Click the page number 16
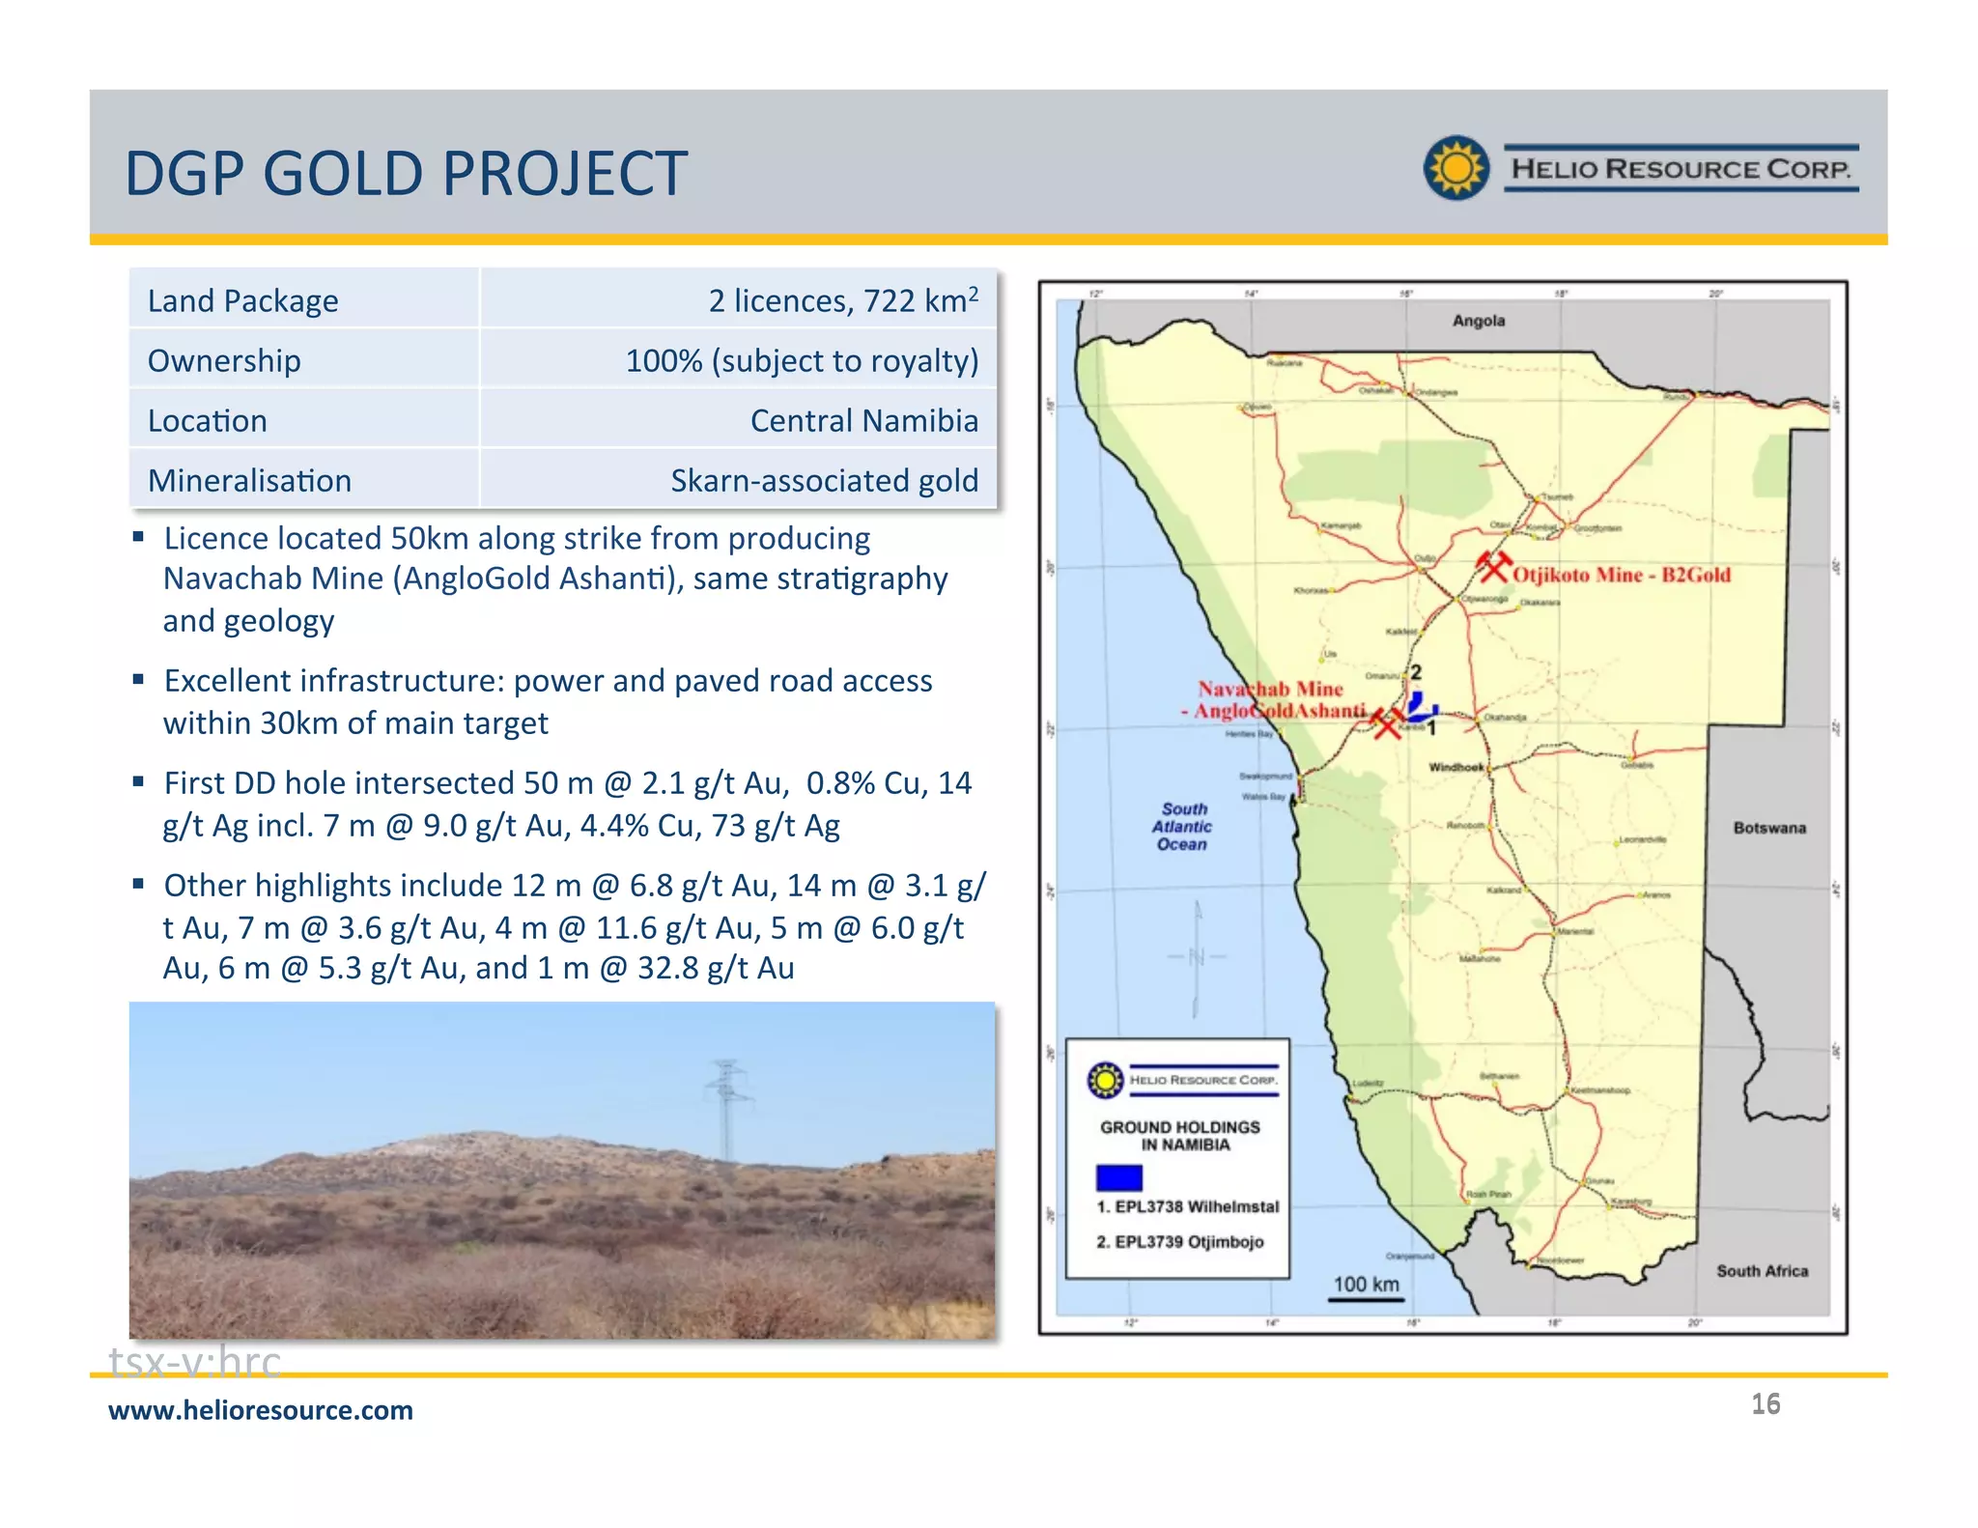The image size is (1978, 1528). point(1766,1403)
